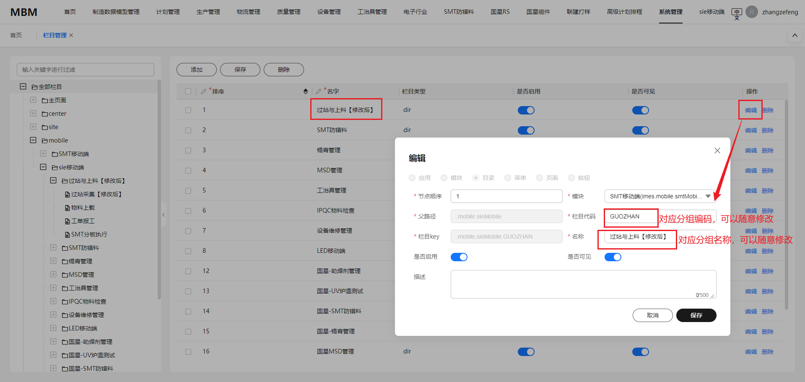Click the 删除 button above the table
The image size is (805, 382).
click(284, 70)
